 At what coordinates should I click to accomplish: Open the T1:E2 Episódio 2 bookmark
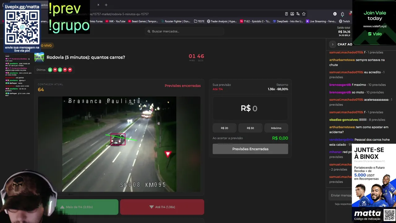(255, 21)
